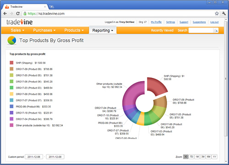Open the Purchases dropdown menu
229x165 pixels.
click(x=44, y=30)
